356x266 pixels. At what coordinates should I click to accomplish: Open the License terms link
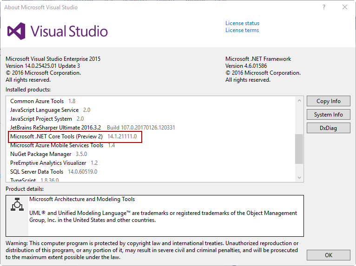(242, 30)
